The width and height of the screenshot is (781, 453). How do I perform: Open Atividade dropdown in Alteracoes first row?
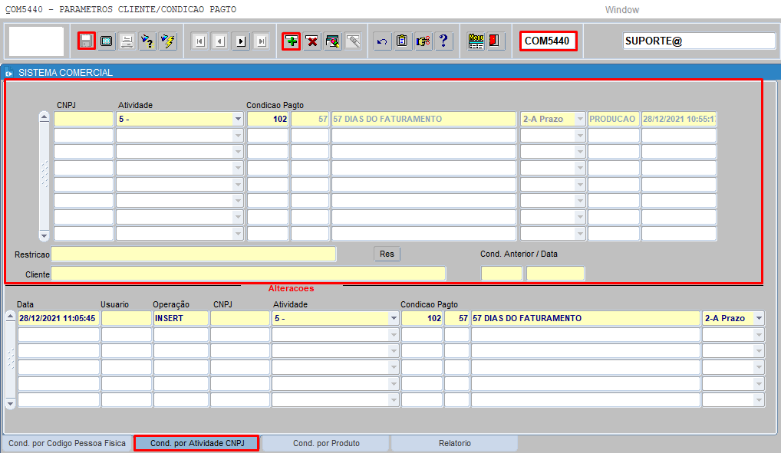394,318
